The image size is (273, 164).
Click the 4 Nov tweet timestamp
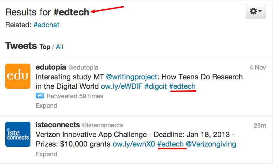(x=258, y=67)
